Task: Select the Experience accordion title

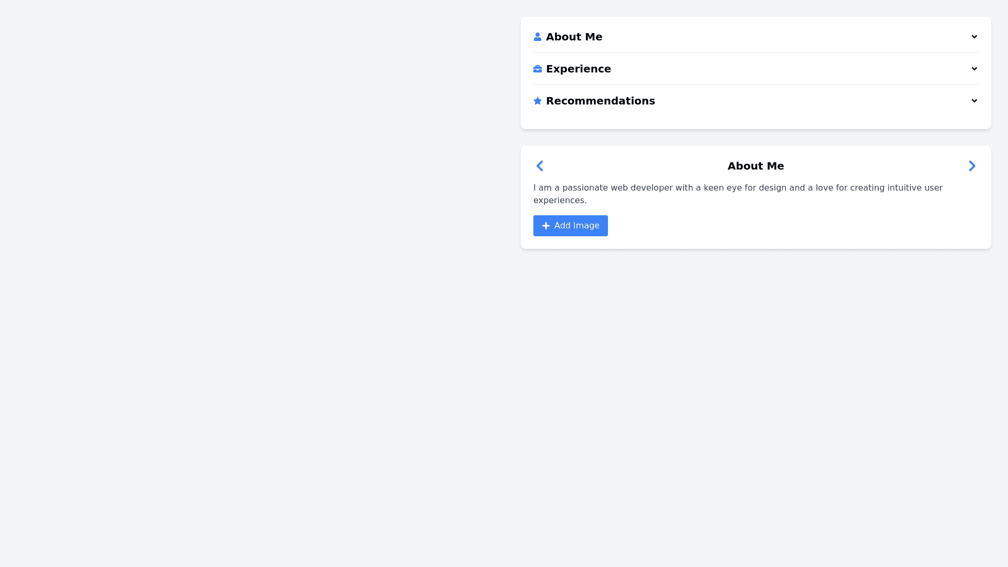Action: click(x=578, y=69)
